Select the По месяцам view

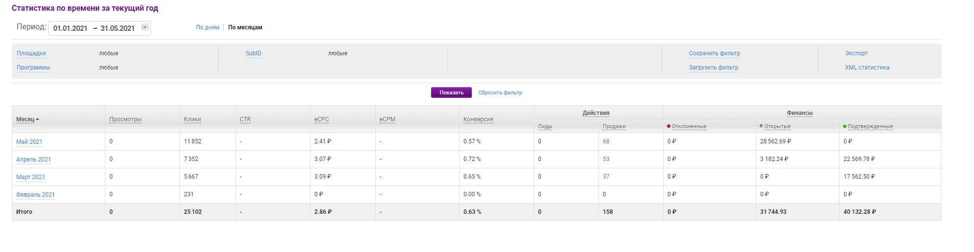pyautogui.click(x=245, y=27)
